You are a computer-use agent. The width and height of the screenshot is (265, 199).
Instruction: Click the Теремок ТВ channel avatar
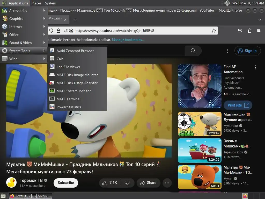click(11, 182)
